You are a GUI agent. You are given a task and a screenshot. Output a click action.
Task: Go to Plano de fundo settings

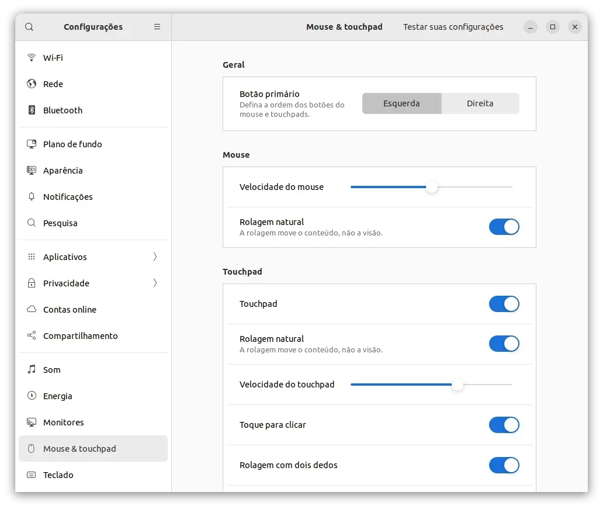point(93,144)
